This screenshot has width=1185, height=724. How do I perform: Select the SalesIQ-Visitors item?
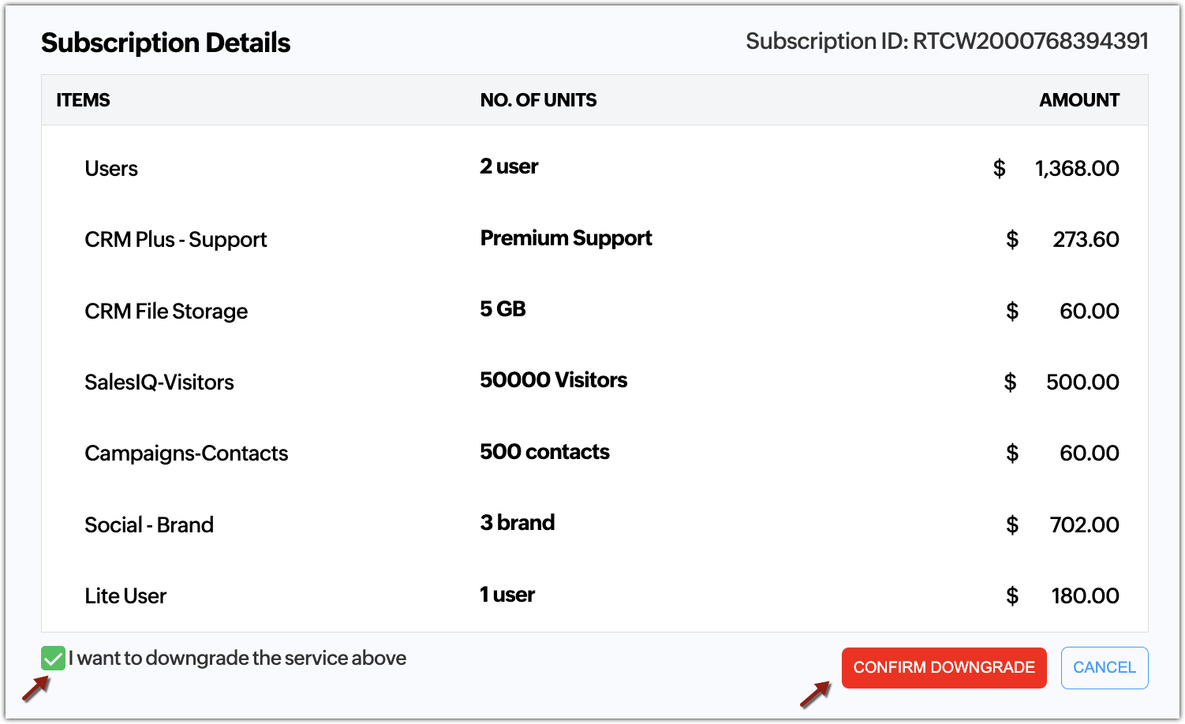point(159,383)
